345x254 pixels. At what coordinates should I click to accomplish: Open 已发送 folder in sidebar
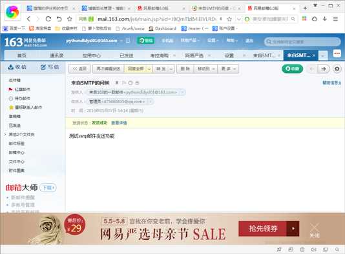pyautogui.click(x=14, y=125)
